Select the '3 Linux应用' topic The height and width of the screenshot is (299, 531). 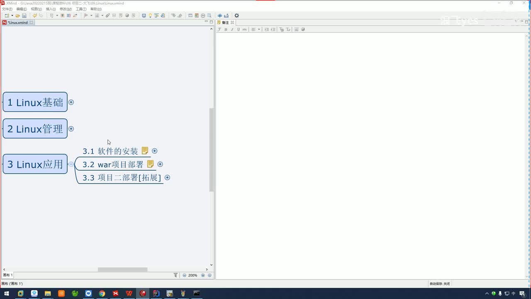point(35,164)
